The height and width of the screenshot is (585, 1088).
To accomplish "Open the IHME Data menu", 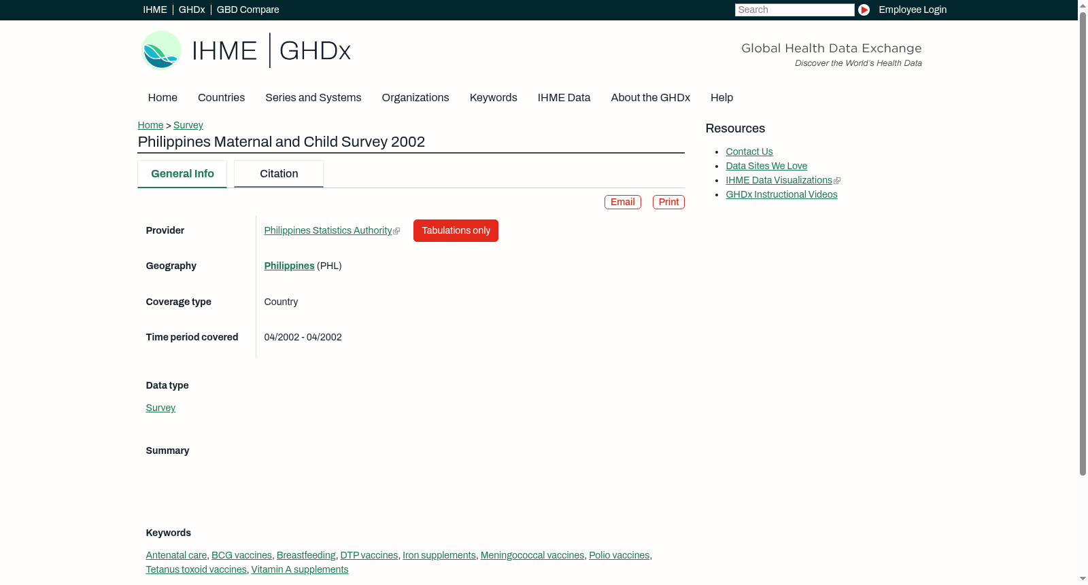I will (x=564, y=98).
